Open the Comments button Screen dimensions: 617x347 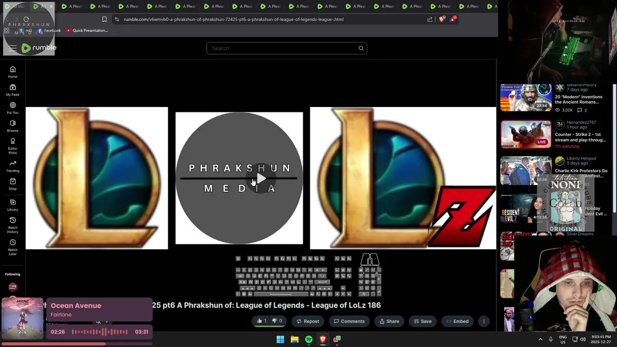click(349, 321)
